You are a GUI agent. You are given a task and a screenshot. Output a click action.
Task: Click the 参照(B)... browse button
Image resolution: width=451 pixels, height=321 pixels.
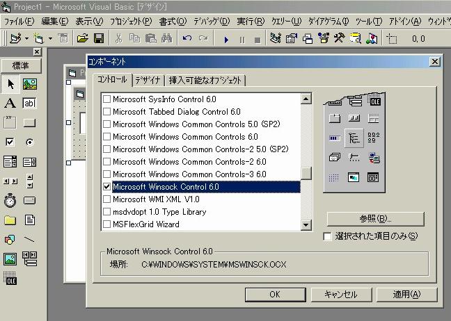pyautogui.click(x=375, y=219)
